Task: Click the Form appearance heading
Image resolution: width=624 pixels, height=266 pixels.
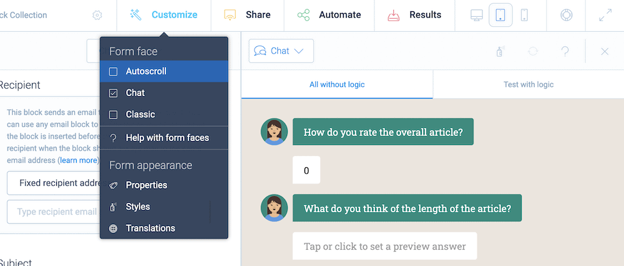Action: click(150, 165)
